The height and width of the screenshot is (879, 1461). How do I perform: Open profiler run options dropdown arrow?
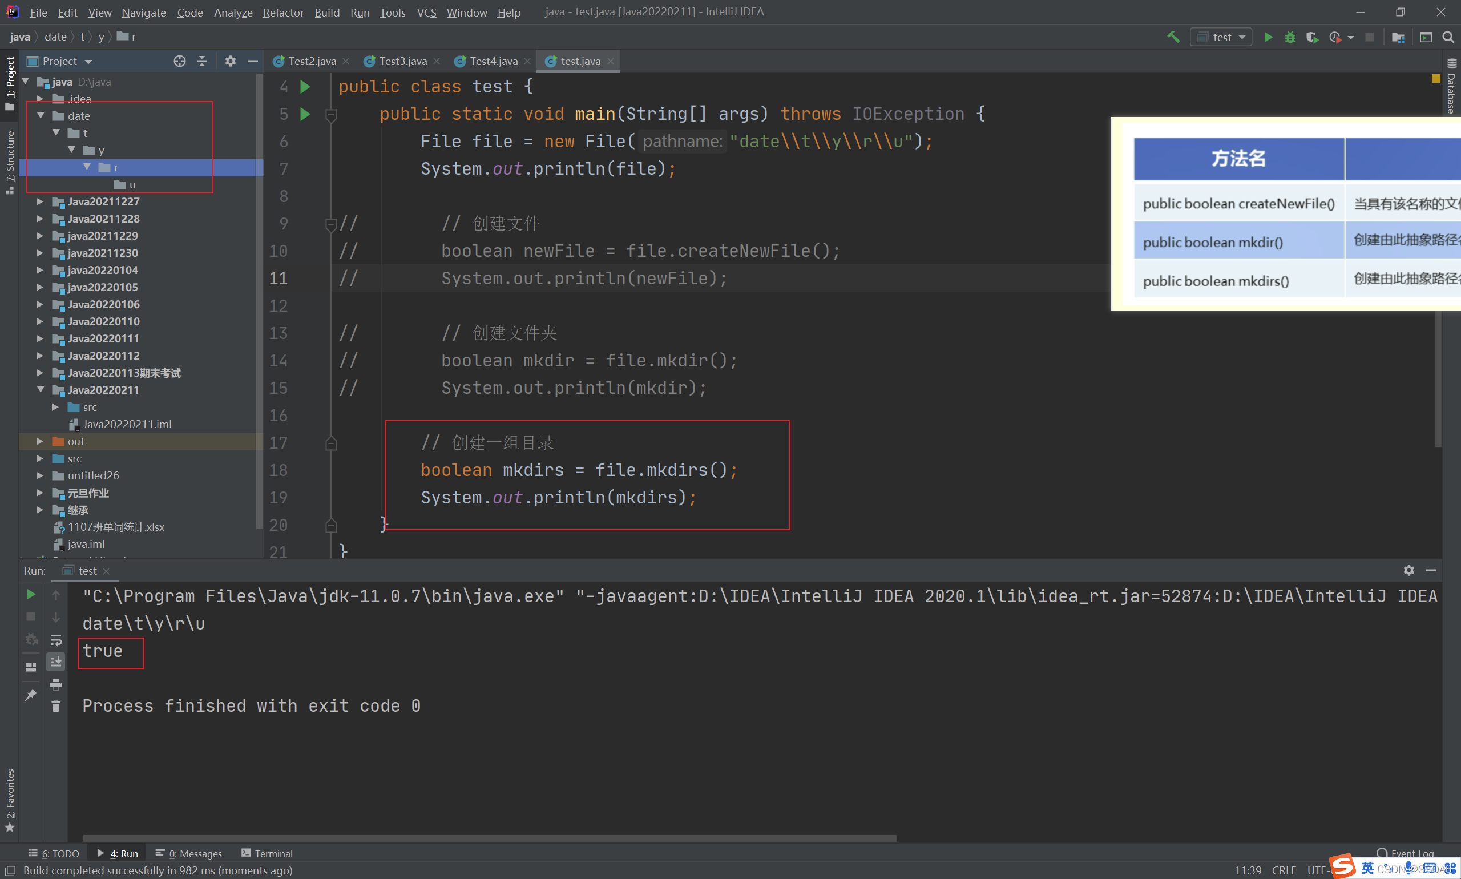[x=1351, y=37]
